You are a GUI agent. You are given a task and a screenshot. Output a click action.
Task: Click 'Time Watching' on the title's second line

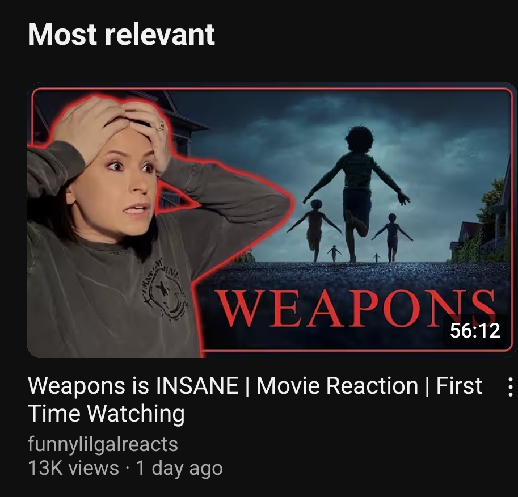tap(106, 414)
